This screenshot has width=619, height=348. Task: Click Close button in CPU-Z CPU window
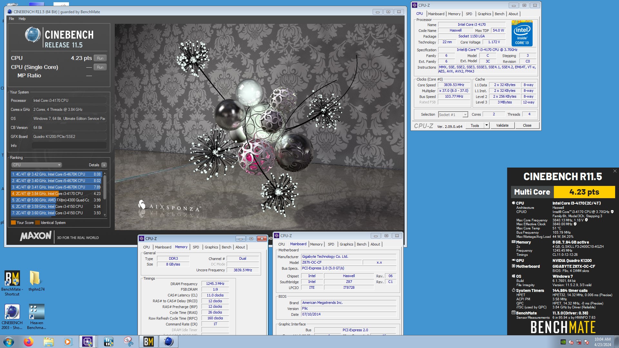[527, 125]
